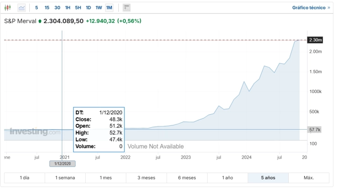Choose the 30 minute interval

[x=57, y=8]
